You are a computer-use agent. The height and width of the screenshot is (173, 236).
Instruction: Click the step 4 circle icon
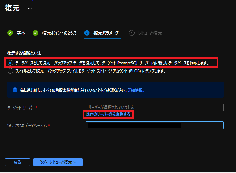click(132, 33)
